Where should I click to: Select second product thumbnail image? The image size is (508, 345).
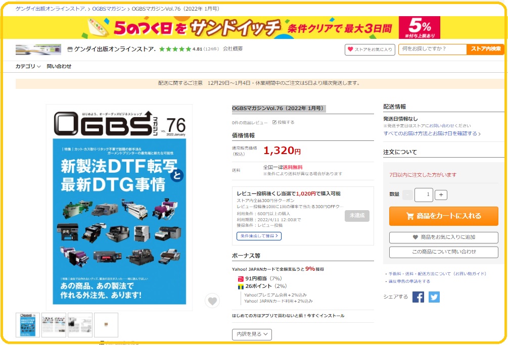54,325
